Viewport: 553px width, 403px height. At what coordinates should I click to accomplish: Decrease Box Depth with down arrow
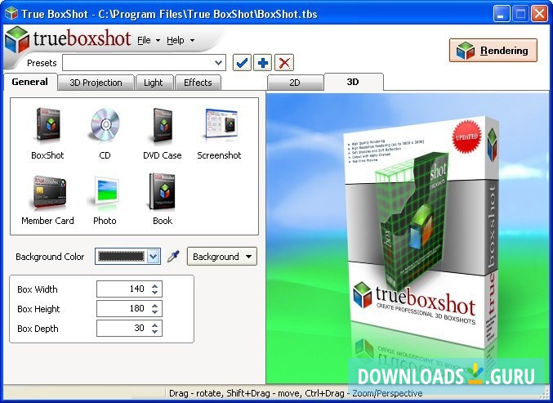click(x=155, y=332)
